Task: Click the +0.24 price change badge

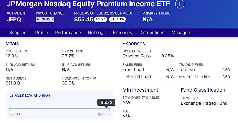Action: coord(101,19)
